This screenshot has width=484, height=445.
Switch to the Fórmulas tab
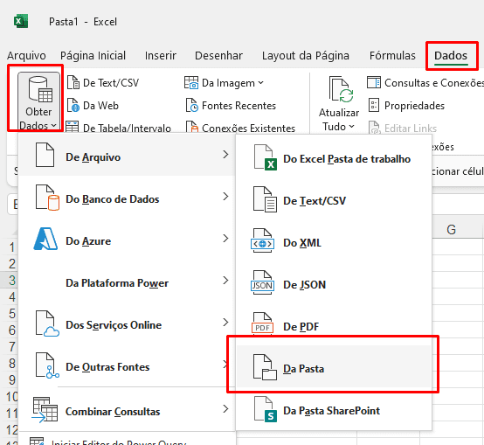point(392,56)
